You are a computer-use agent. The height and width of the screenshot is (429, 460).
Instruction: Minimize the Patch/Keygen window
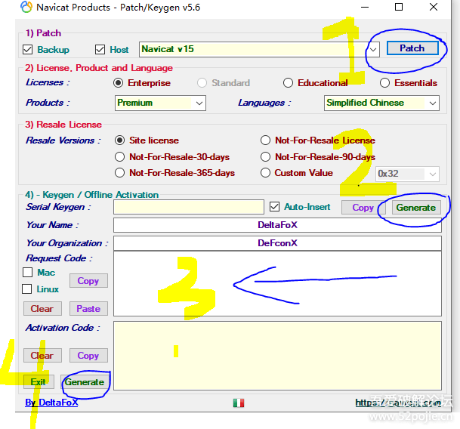coord(365,7)
